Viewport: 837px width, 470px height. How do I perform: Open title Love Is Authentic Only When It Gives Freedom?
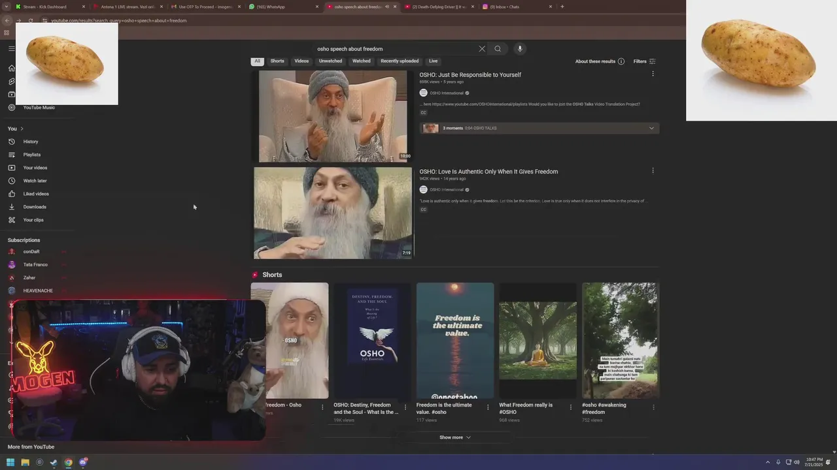tap(488, 172)
